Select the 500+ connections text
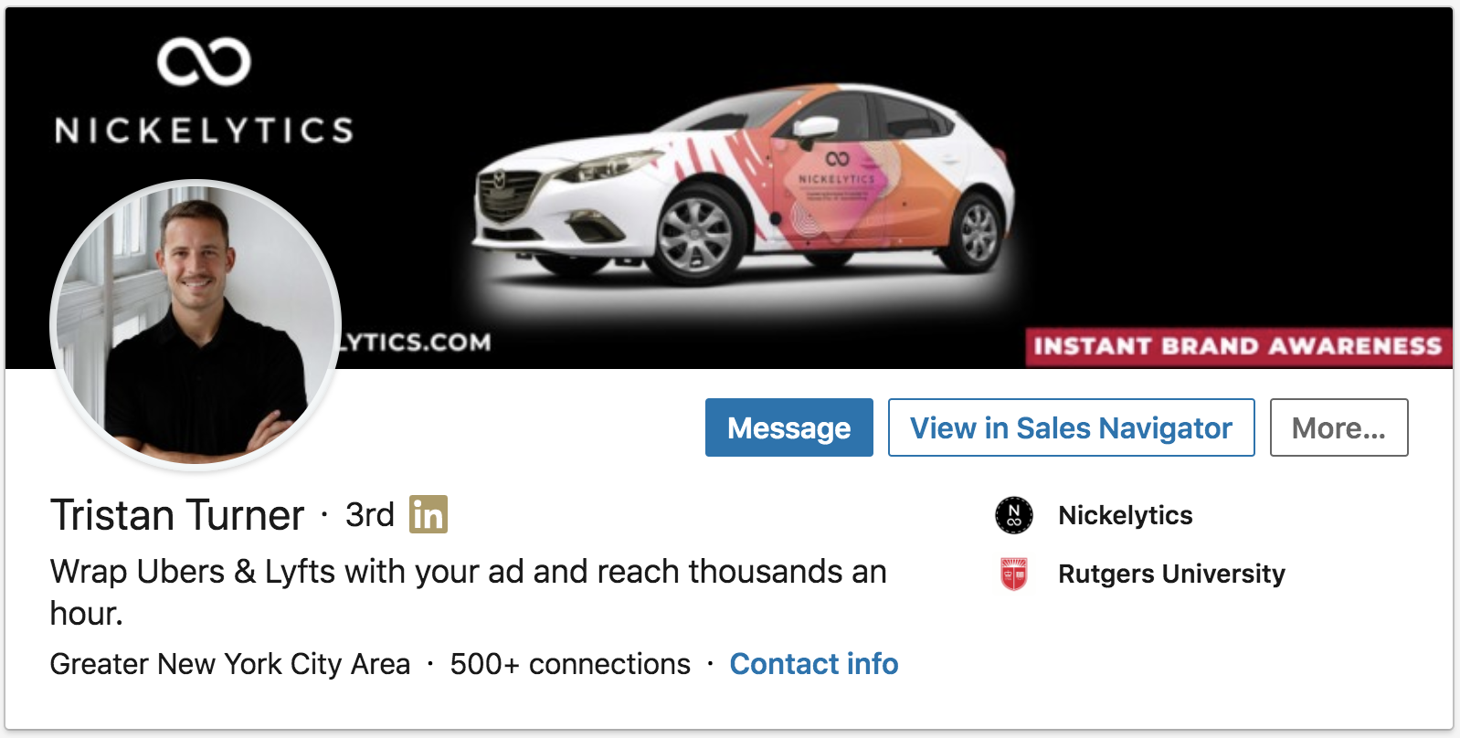This screenshot has width=1460, height=738. (x=570, y=664)
